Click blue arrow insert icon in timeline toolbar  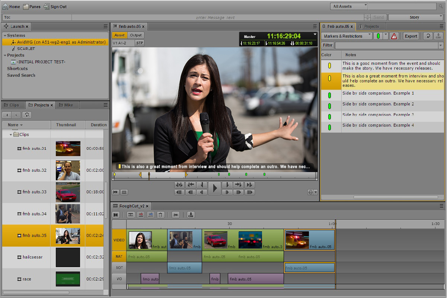coord(151,215)
